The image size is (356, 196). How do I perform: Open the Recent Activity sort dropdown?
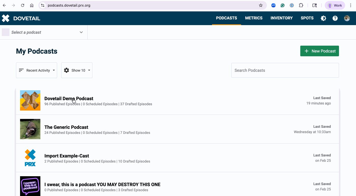click(x=36, y=70)
